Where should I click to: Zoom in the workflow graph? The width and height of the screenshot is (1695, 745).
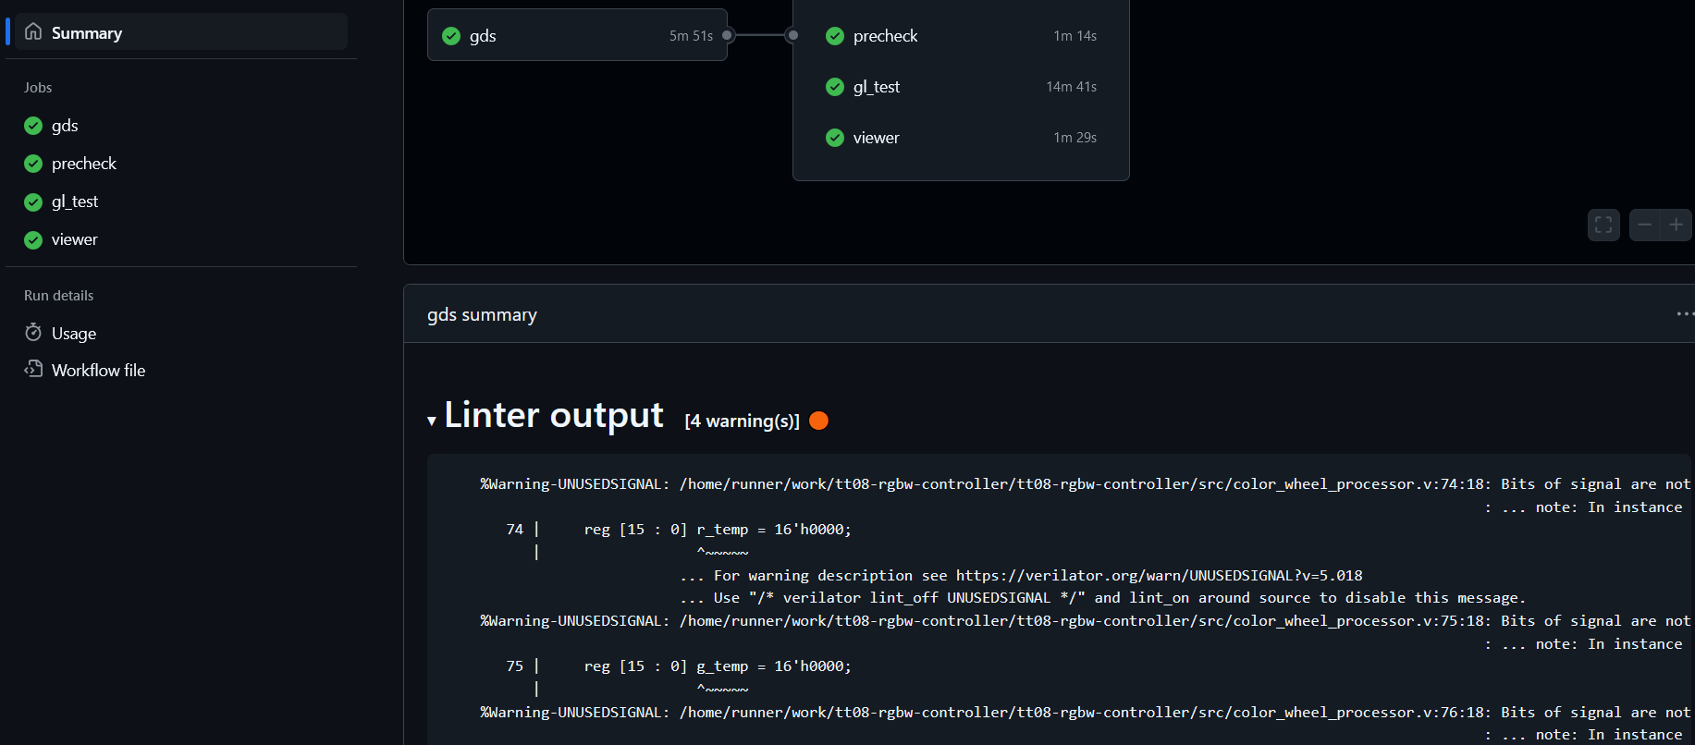[1676, 225]
